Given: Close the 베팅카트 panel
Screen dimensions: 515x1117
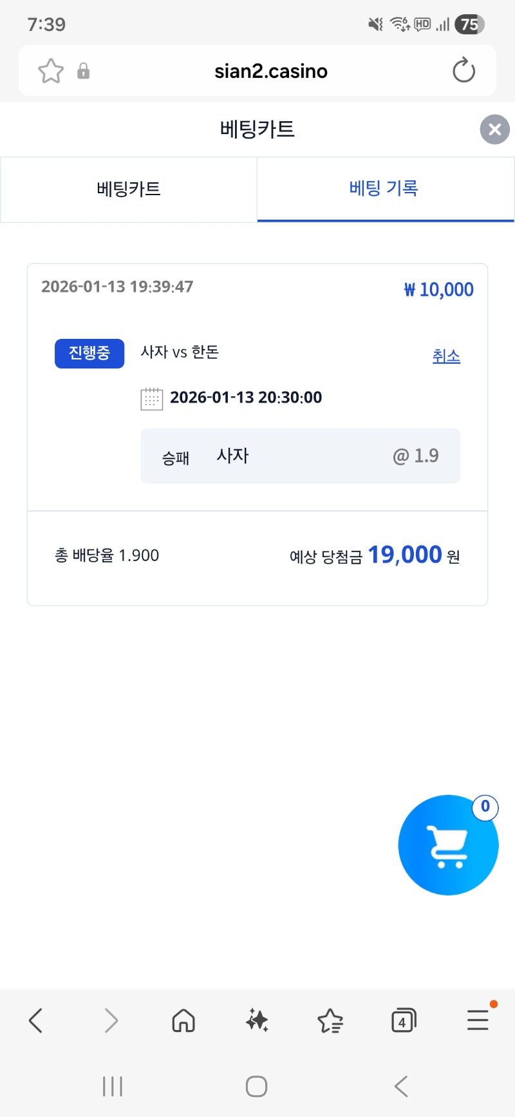Looking at the screenshot, I should coord(494,129).
